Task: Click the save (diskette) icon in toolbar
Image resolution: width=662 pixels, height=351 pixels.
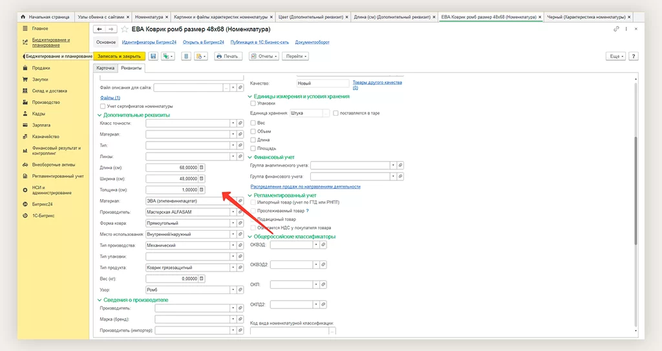Action: click(x=153, y=56)
